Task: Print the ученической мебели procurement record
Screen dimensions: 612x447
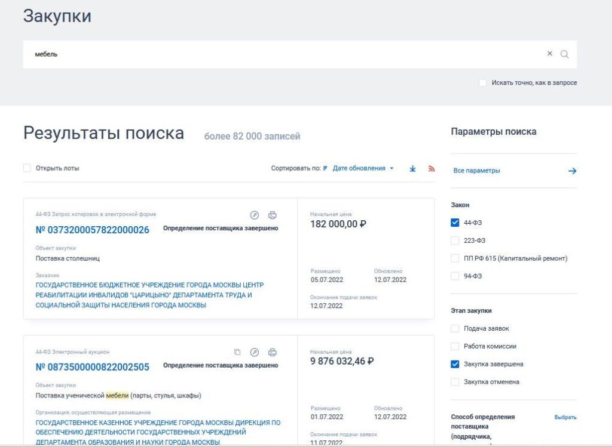Action: tap(273, 352)
